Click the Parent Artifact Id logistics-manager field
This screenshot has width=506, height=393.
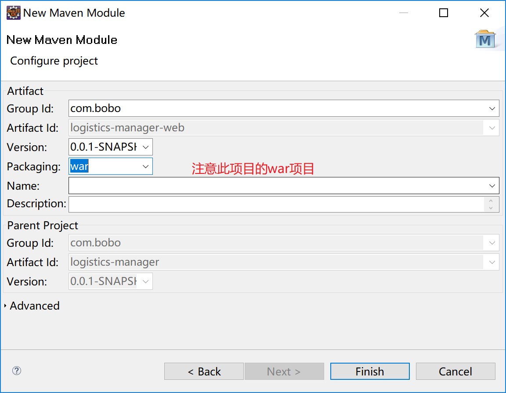(x=284, y=262)
